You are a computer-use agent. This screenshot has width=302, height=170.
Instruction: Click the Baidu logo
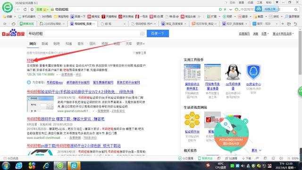click(13, 33)
